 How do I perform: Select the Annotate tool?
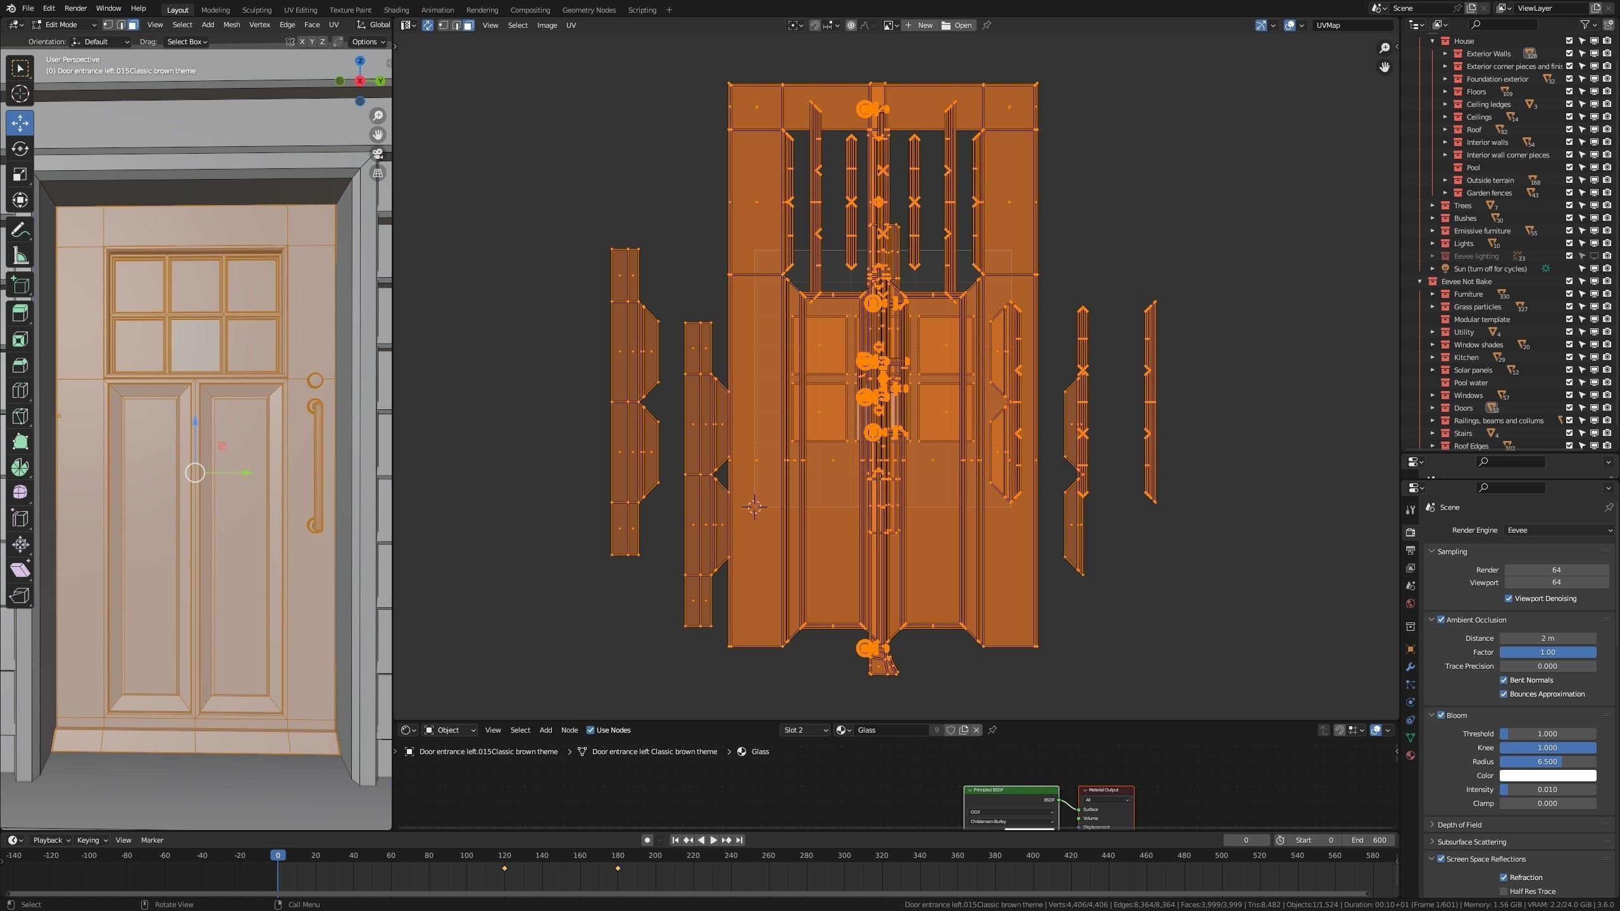[x=20, y=230]
